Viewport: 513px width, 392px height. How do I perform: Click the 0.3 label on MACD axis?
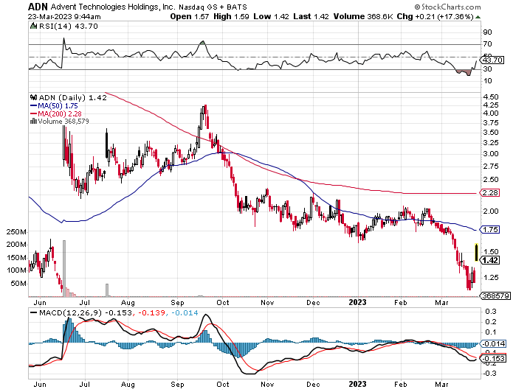point(490,312)
